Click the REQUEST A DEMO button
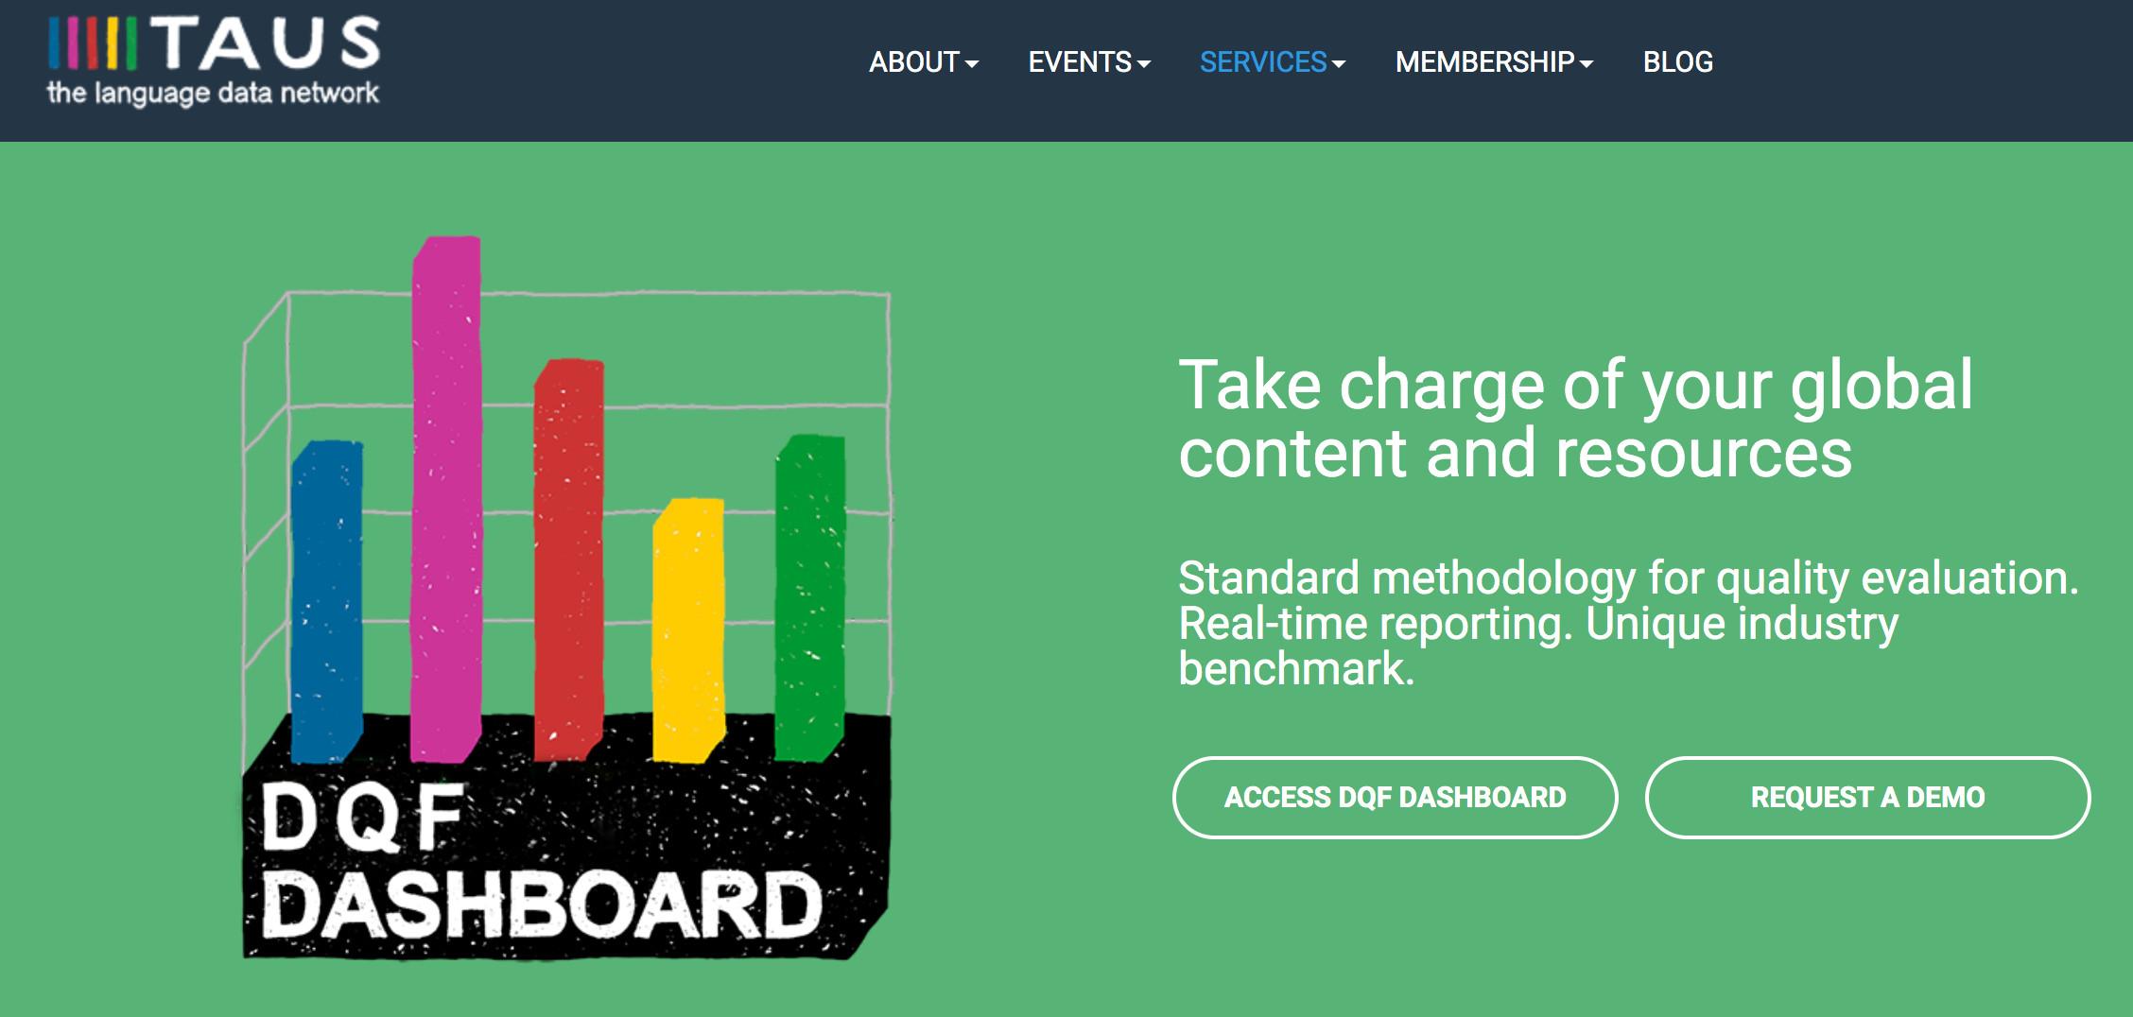 click(1867, 797)
